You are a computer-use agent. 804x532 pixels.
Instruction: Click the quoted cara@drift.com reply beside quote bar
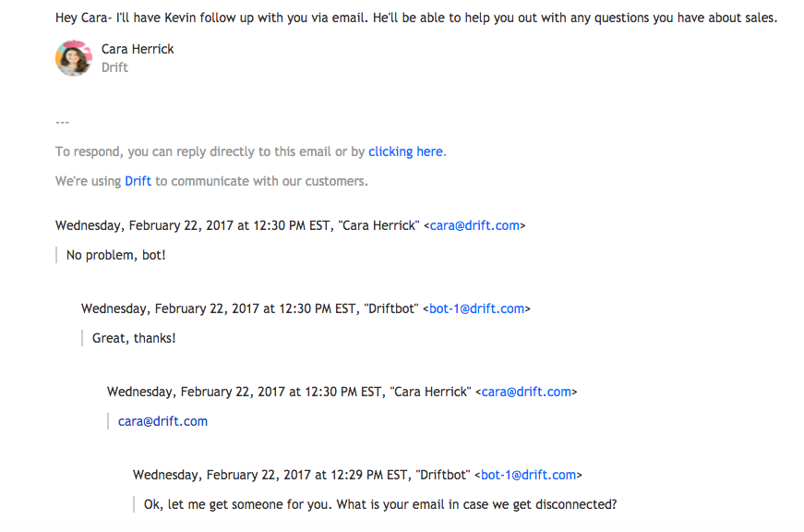coord(162,422)
